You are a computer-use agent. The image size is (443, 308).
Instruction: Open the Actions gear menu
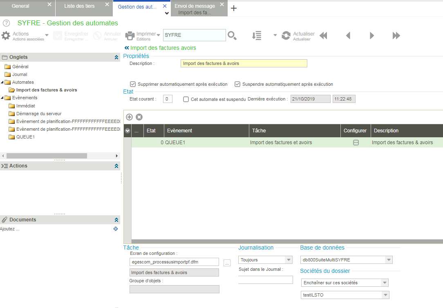[x=6, y=36]
